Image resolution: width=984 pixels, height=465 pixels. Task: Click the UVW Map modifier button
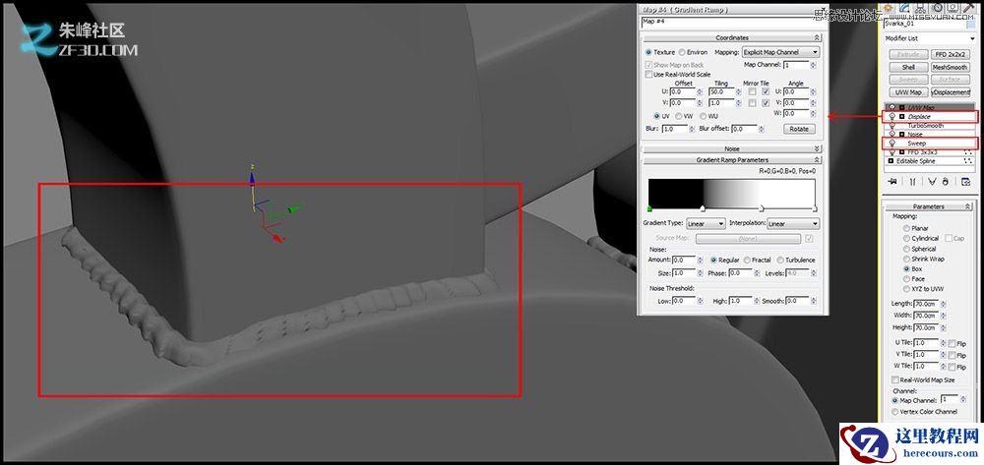pyautogui.click(x=908, y=92)
